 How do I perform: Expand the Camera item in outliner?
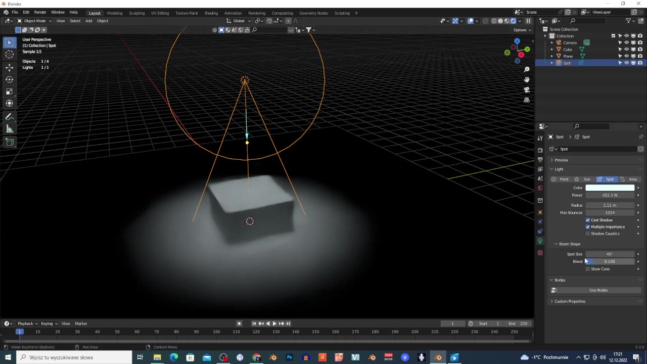pos(552,42)
